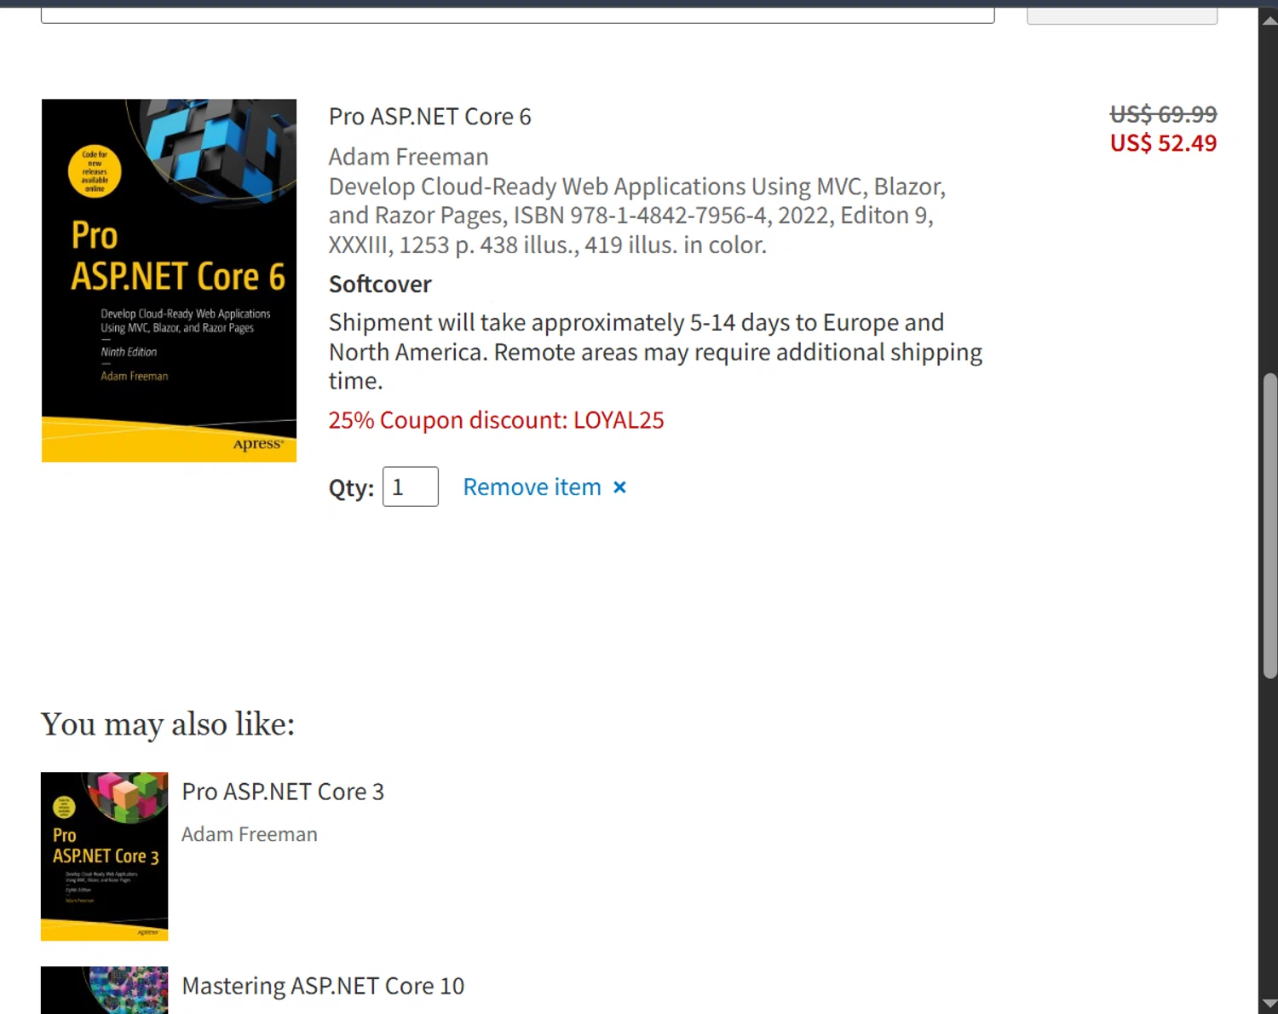Focus the Qty quantity input field
Viewport: 1278px width, 1014px height.
(x=411, y=487)
